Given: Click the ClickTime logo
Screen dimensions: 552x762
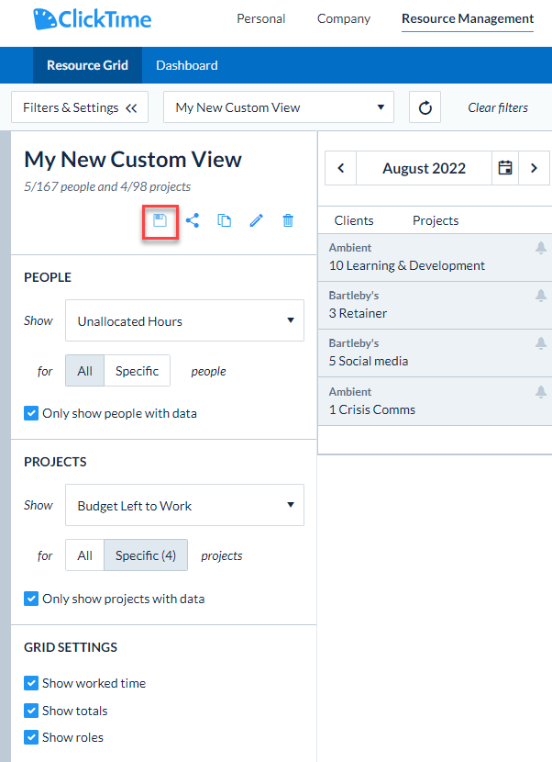Looking at the screenshot, I should 93,19.
